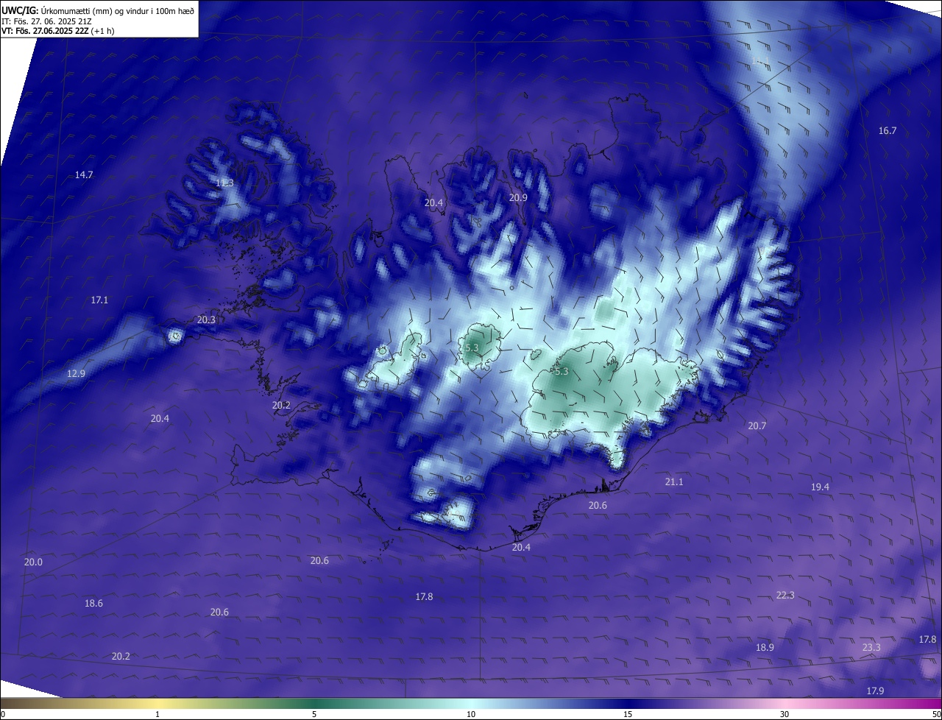The image size is (942, 720).
Task: Click the color scale tick labeled 15
Action: [x=628, y=715]
